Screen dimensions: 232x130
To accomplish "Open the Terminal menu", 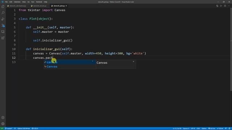I will coord(39,2).
